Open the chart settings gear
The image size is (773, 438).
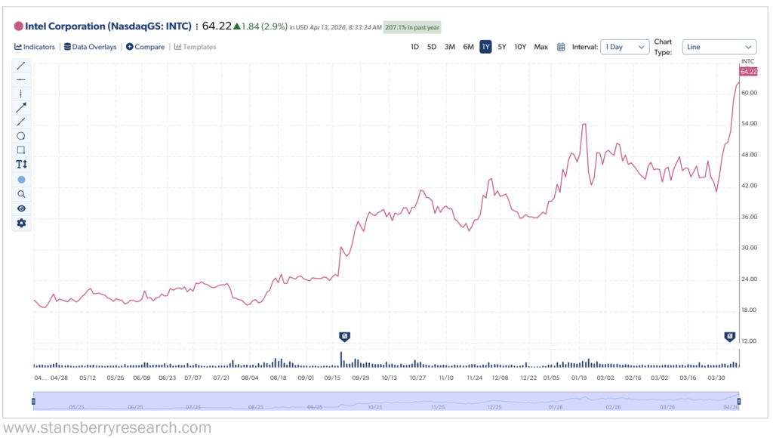20,222
